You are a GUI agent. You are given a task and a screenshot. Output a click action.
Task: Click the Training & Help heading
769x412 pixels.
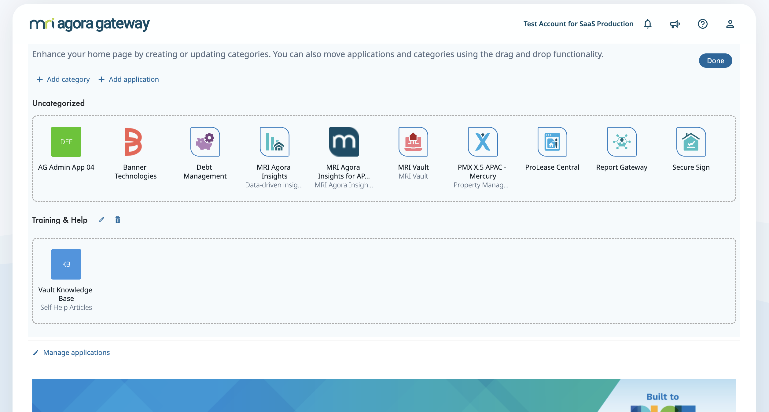click(x=60, y=220)
